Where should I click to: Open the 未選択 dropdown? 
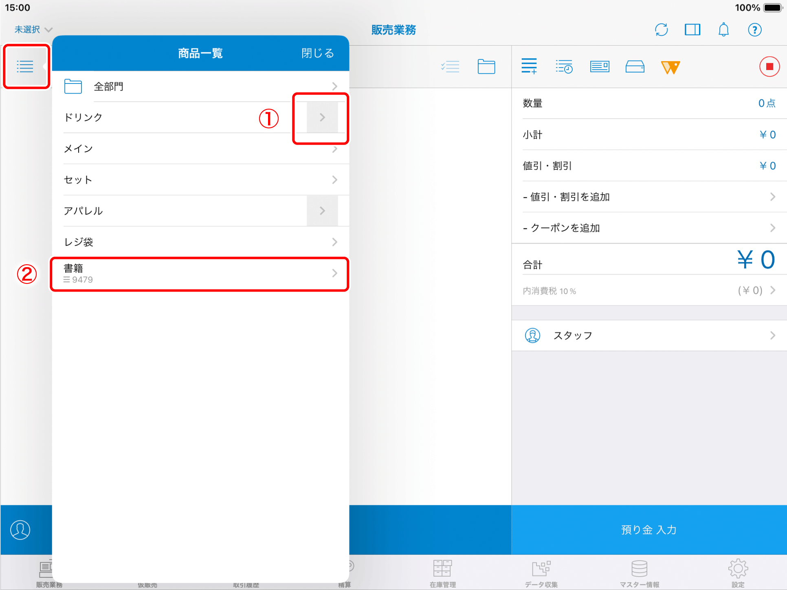[x=33, y=30]
